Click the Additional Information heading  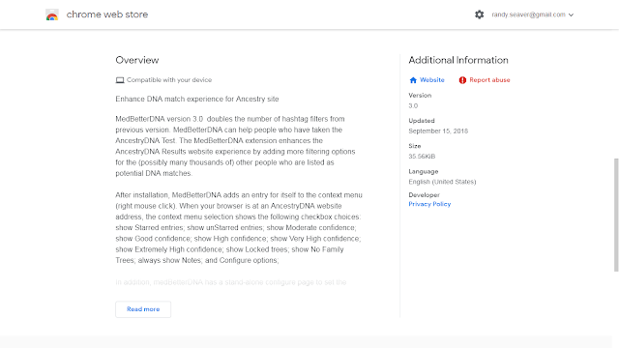coord(458,60)
